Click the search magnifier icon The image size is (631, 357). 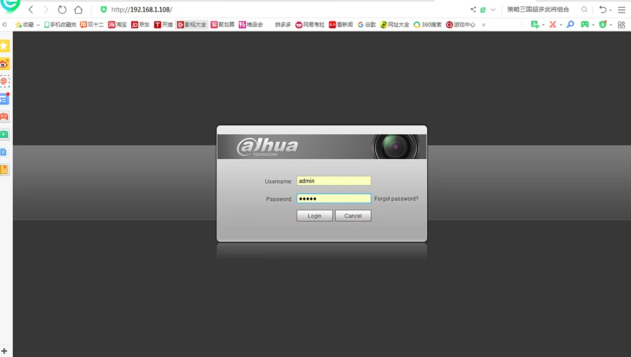584,9
